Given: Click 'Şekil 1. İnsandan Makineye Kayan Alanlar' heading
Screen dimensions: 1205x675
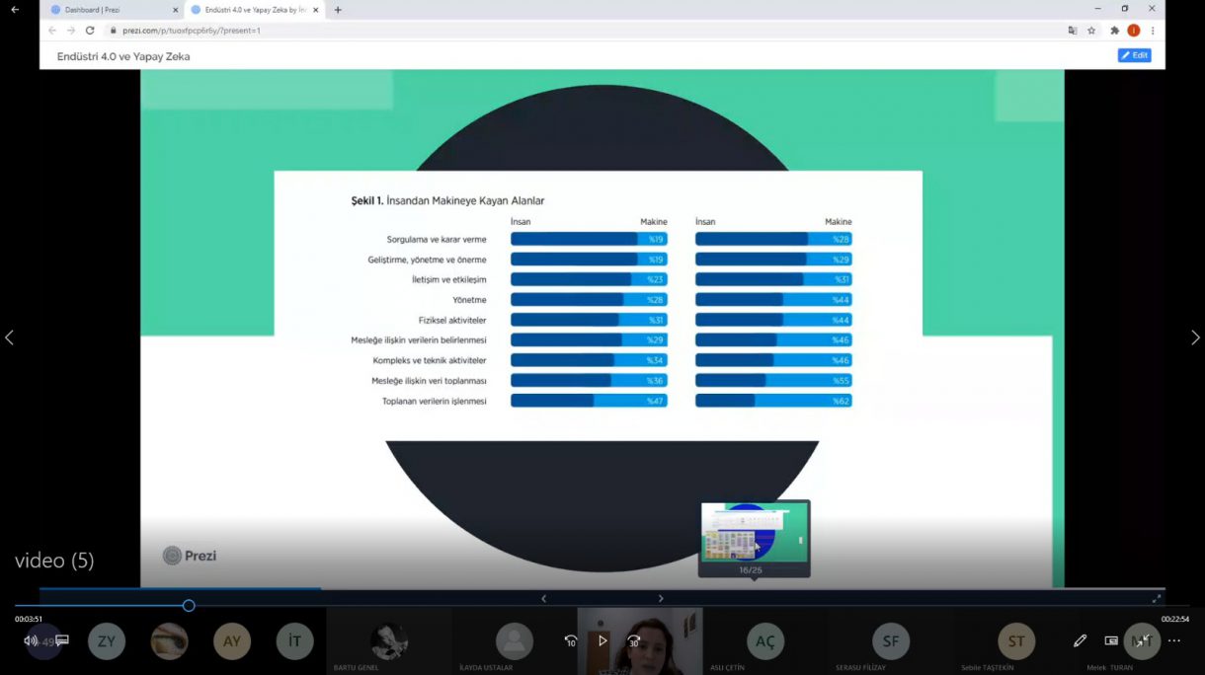Looking at the screenshot, I should 447,200.
